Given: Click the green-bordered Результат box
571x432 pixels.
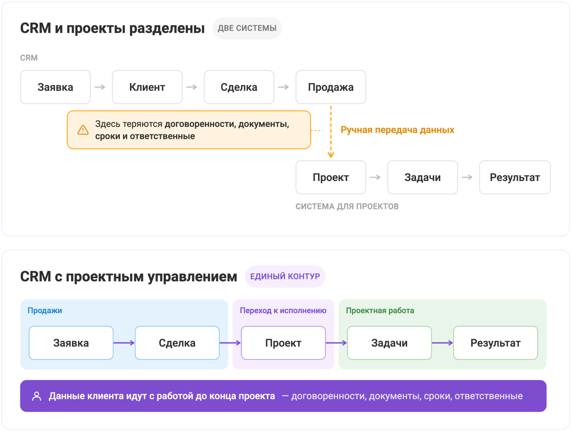Looking at the screenshot, I should click(495, 343).
